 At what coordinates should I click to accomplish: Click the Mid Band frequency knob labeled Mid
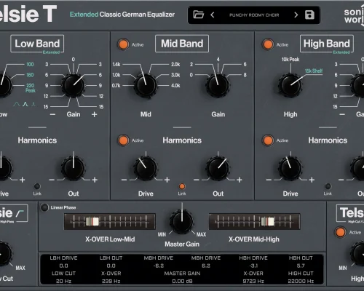tap(146, 85)
